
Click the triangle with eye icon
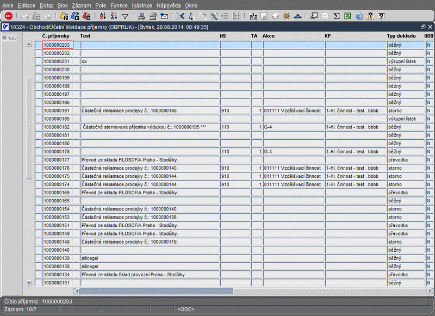pos(297,16)
